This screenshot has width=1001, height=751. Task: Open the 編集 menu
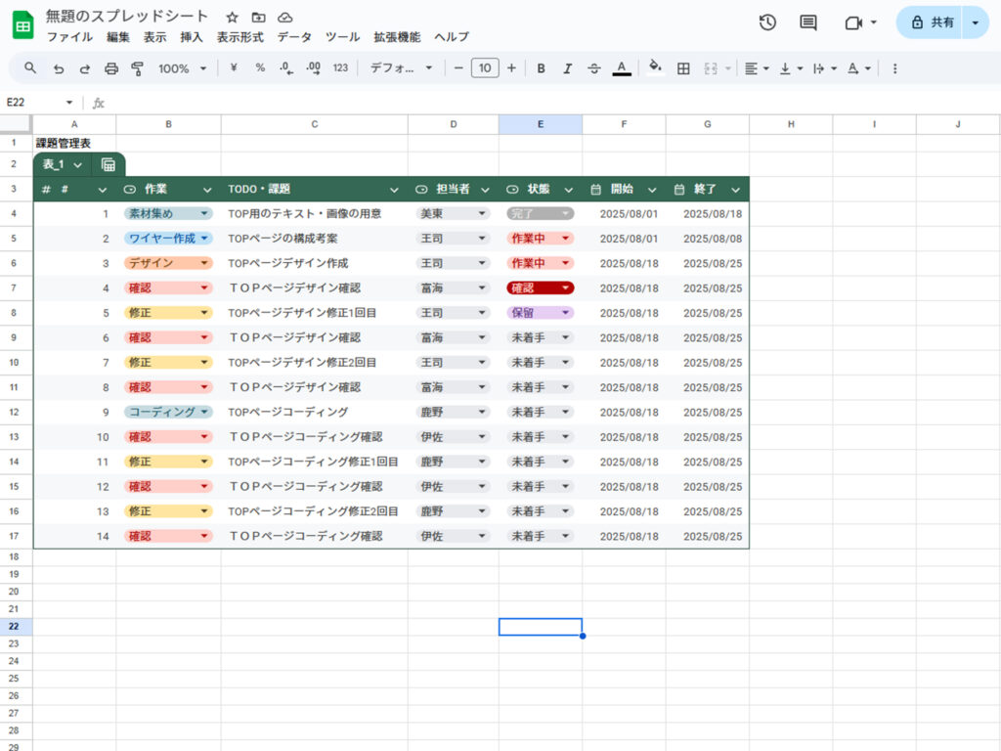click(x=117, y=37)
